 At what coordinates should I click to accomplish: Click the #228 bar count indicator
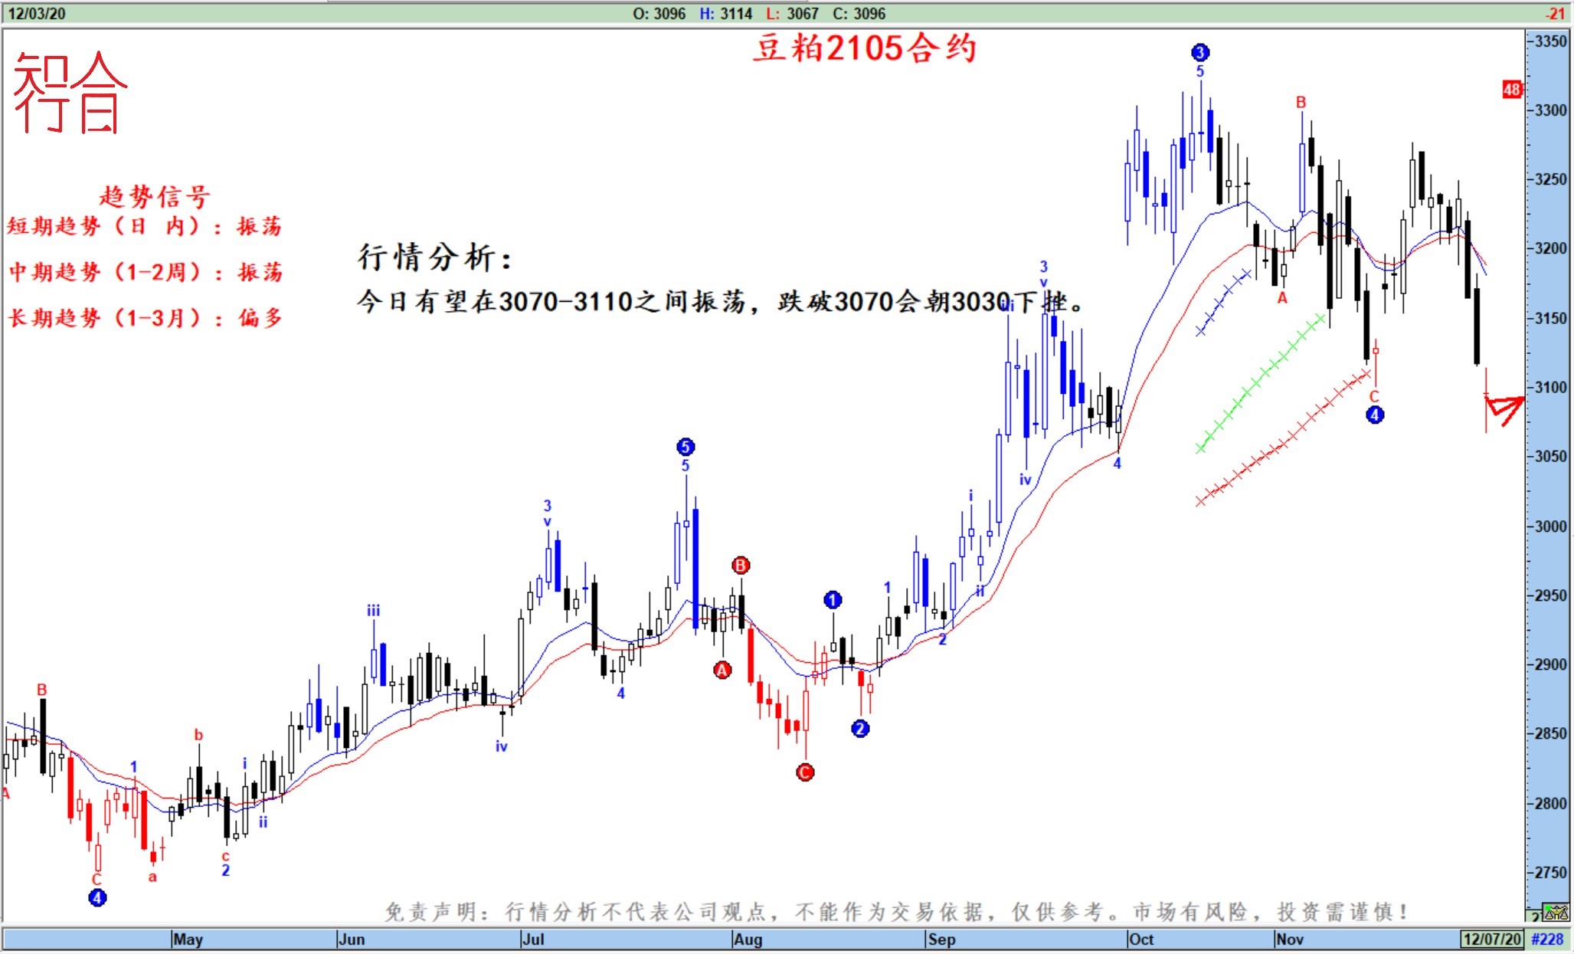(x=1547, y=939)
